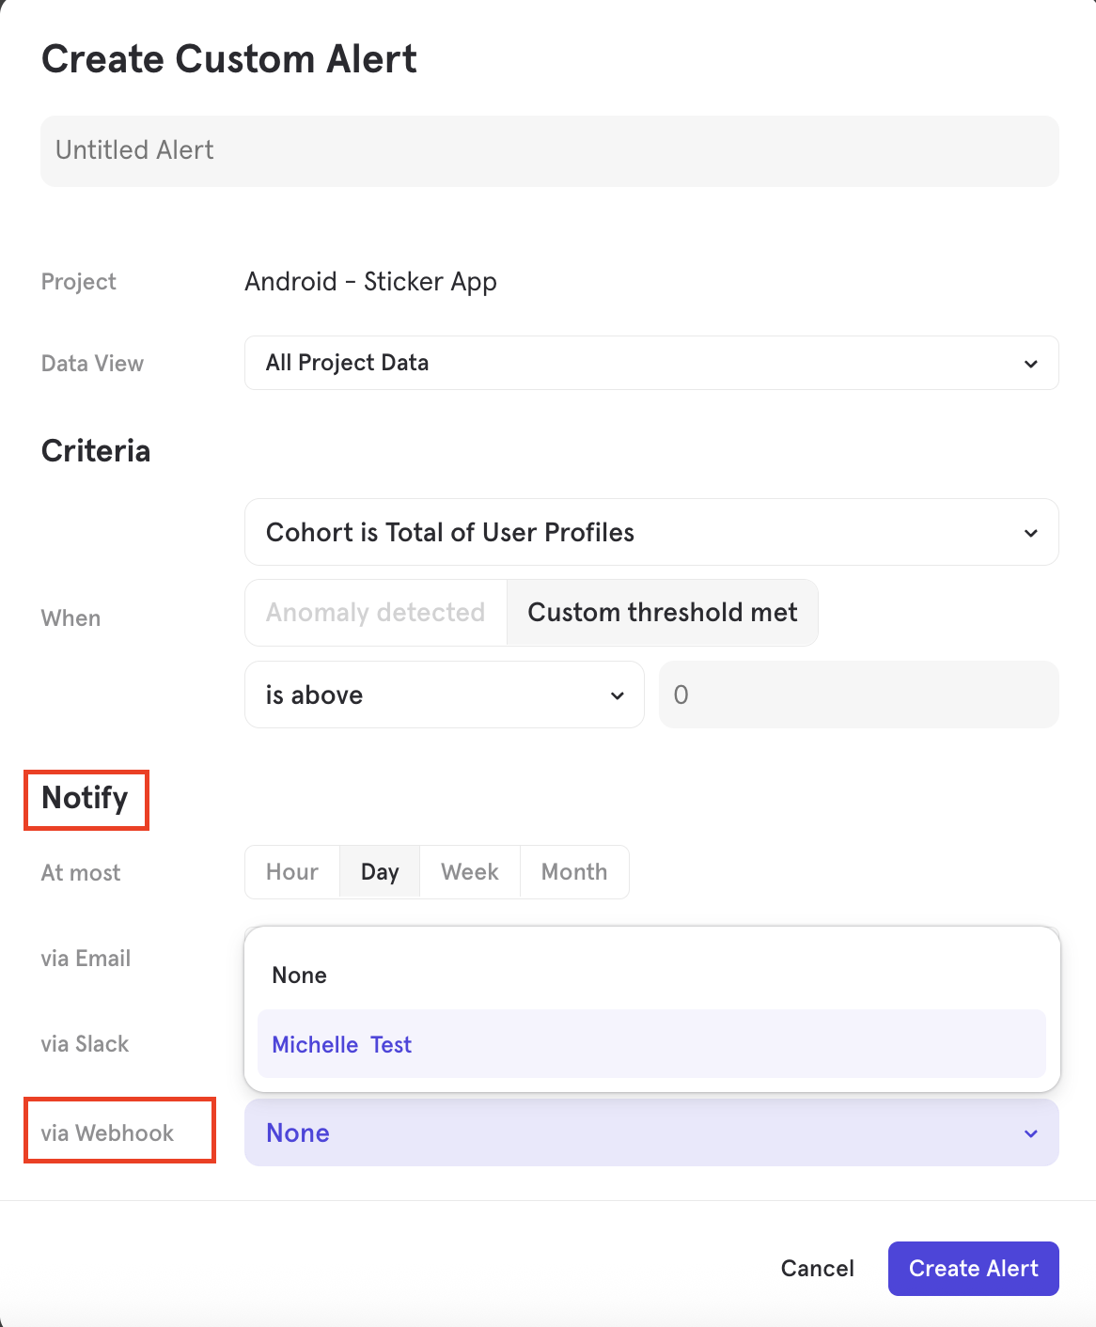Select the Custom threshold met option
The image size is (1096, 1327).
662,612
